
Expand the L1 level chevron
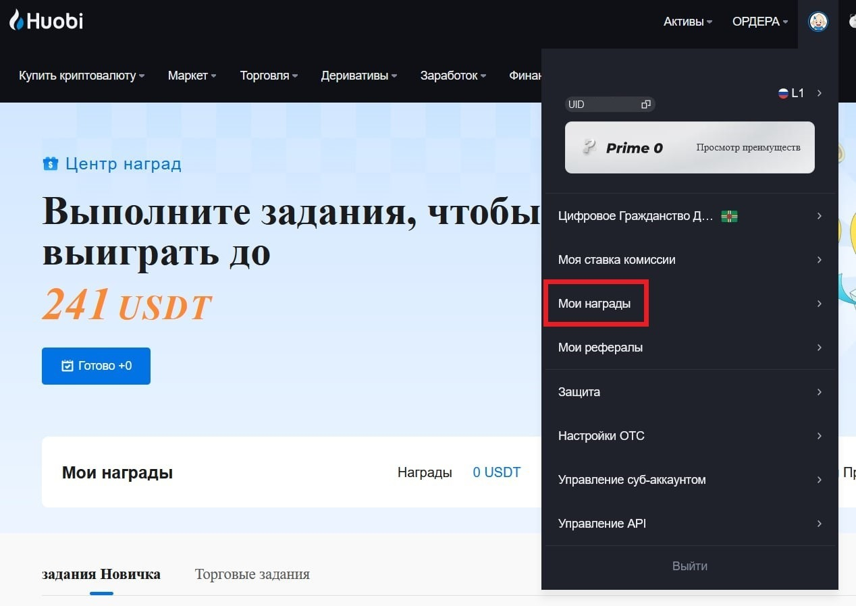819,93
